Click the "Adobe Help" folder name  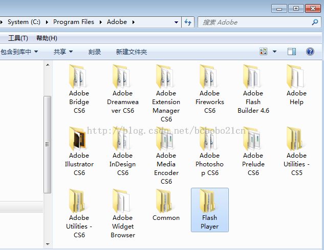(x=296, y=97)
